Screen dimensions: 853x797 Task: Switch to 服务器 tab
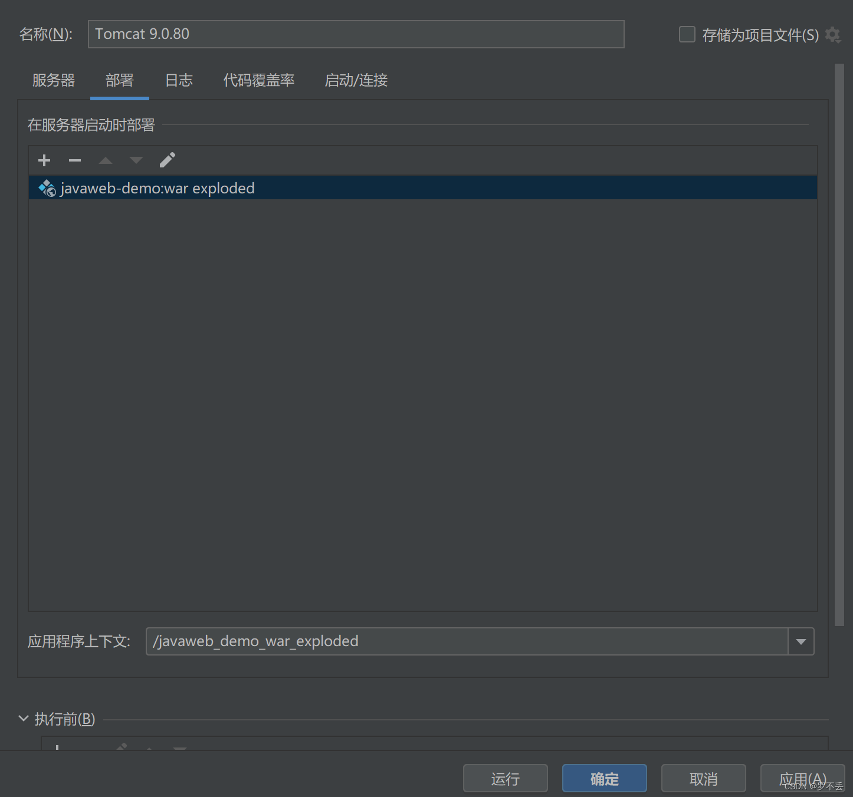54,80
